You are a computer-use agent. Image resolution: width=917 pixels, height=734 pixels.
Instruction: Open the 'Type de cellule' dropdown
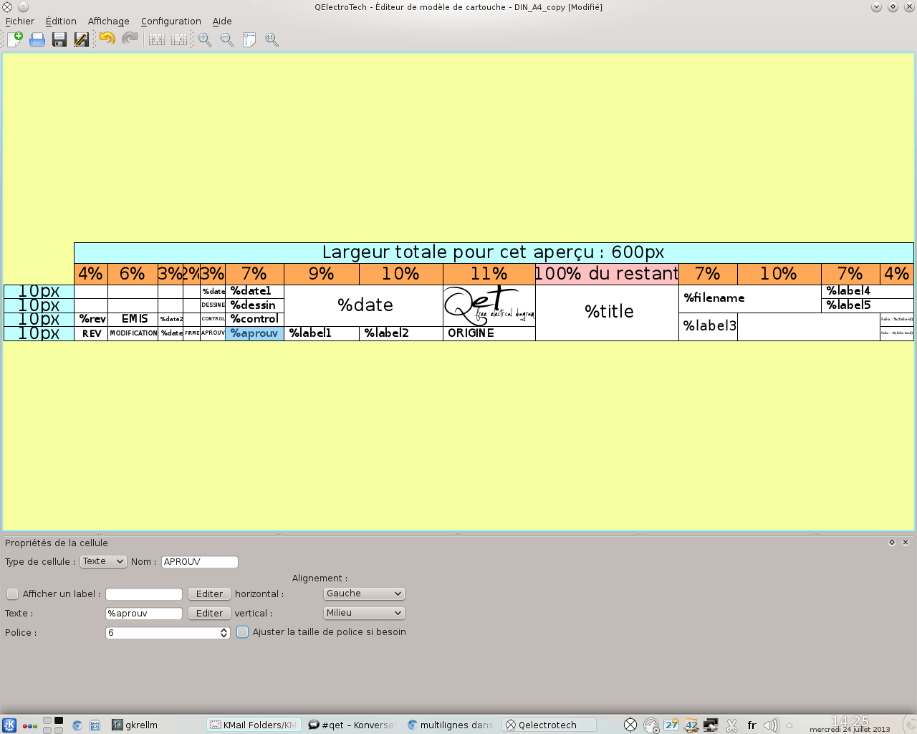pyautogui.click(x=103, y=561)
